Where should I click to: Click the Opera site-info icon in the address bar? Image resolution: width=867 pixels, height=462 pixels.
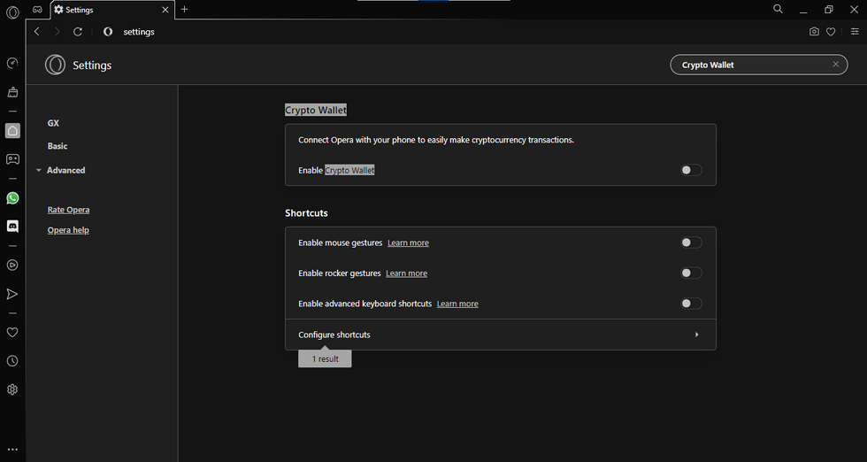coord(108,32)
